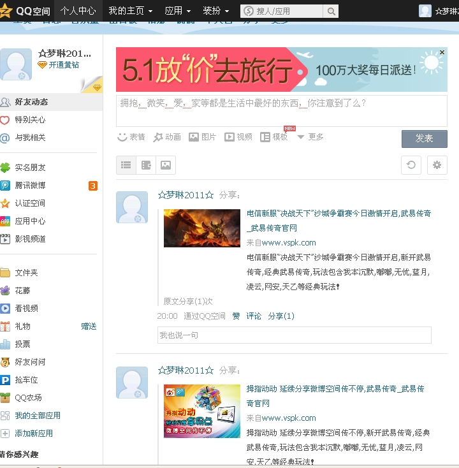Switch to card view mode
The image size is (459, 468).
pyautogui.click(x=146, y=165)
